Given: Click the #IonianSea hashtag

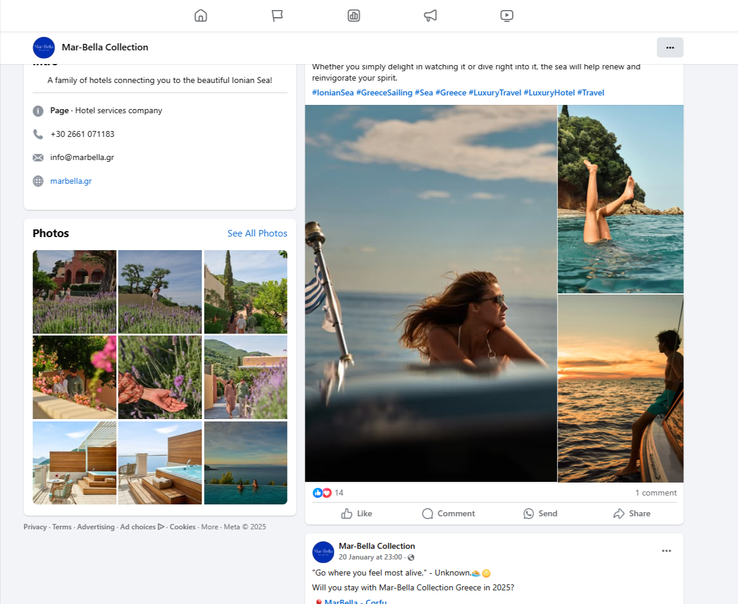Looking at the screenshot, I should tap(333, 92).
